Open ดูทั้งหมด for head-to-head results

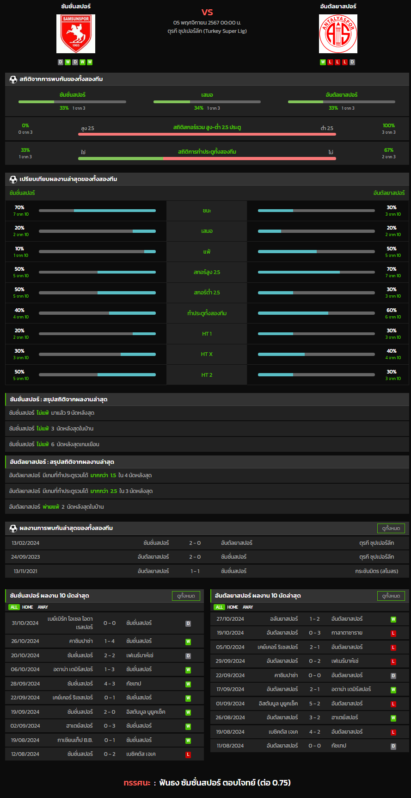click(x=391, y=528)
